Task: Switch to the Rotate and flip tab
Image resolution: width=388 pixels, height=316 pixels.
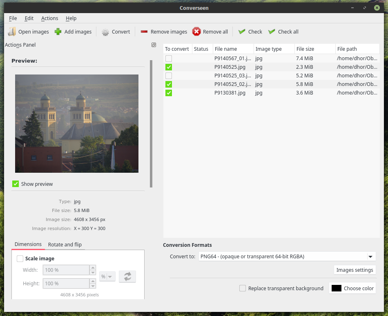Action: point(65,244)
